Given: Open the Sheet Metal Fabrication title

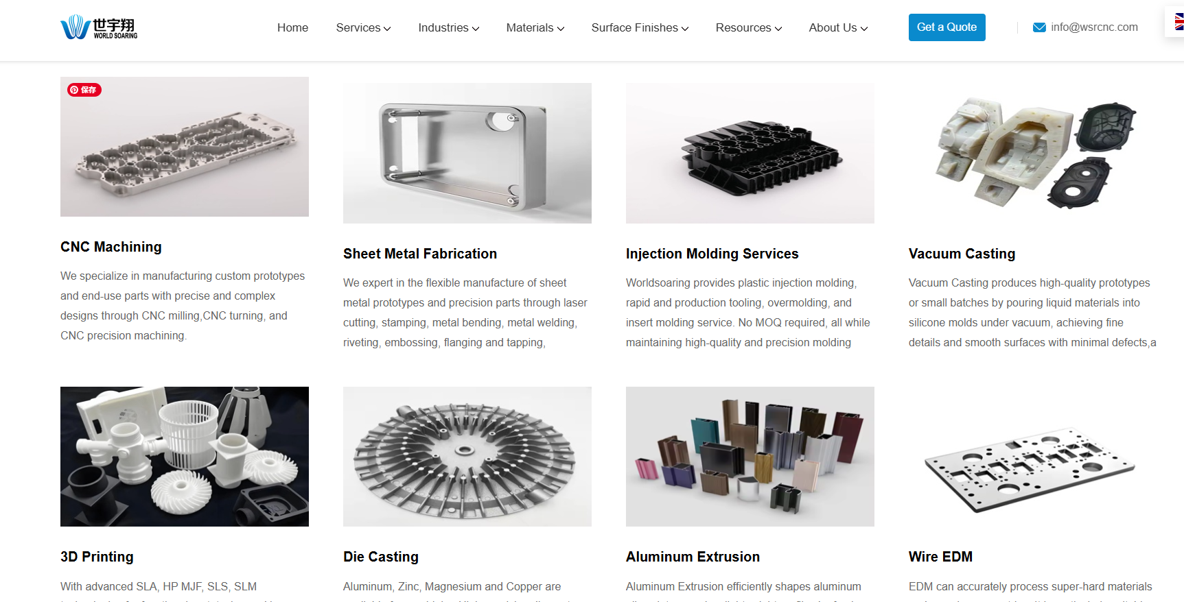Looking at the screenshot, I should tap(420, 254).
